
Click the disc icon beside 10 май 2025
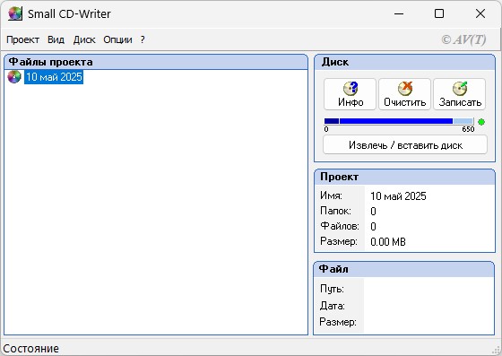pyautogui.click(x=14, y=77)
